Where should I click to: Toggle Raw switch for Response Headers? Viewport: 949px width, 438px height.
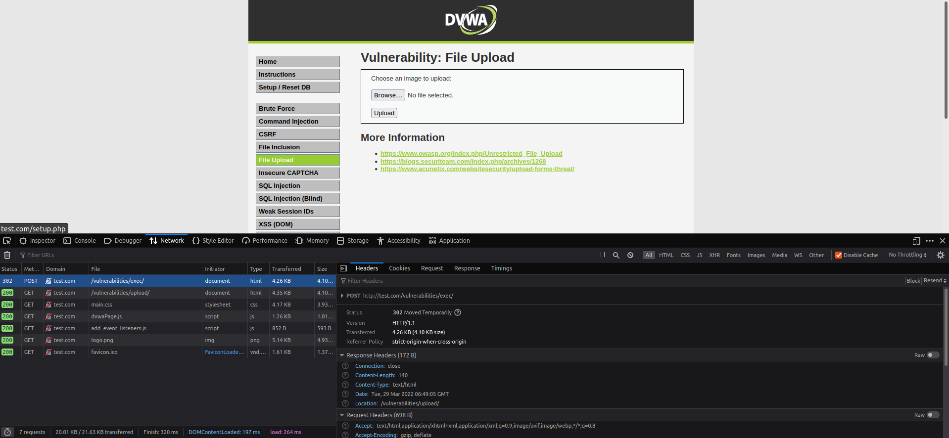(933, 355)
